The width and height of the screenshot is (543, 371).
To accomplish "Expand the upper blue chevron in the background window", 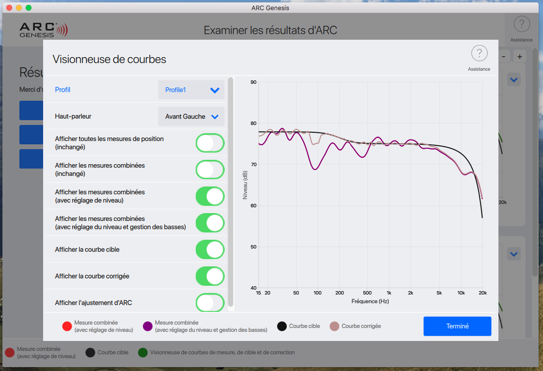I will pyautogui.click(x=514, y=80).
